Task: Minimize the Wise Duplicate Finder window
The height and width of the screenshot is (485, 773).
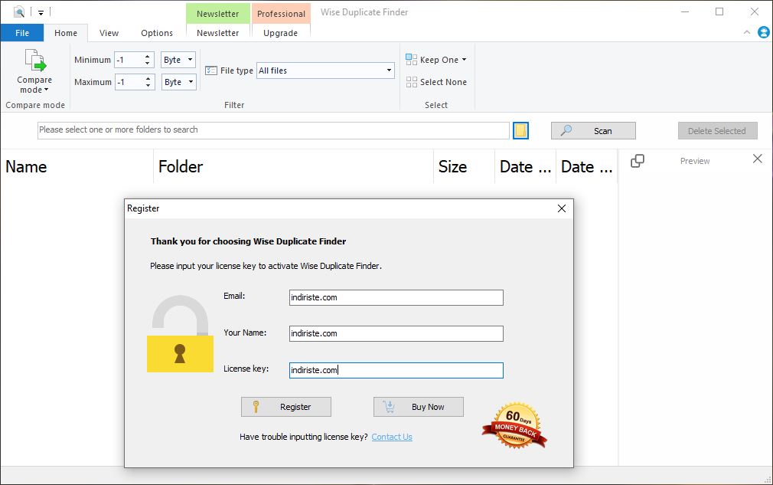Action: pos(685,11)
